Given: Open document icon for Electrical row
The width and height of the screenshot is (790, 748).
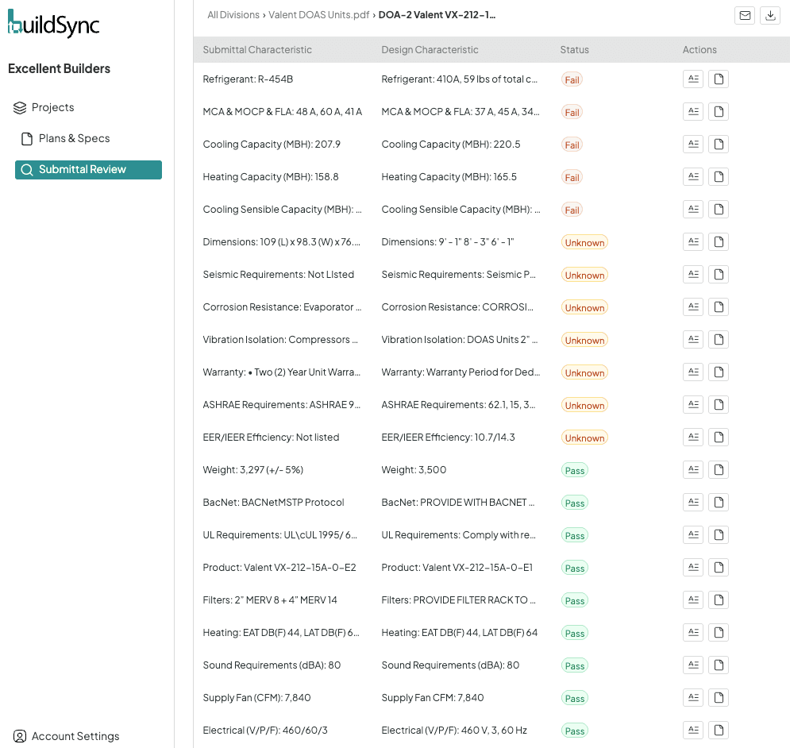Looking at the screenshot, I should click(x=719, y=730).
